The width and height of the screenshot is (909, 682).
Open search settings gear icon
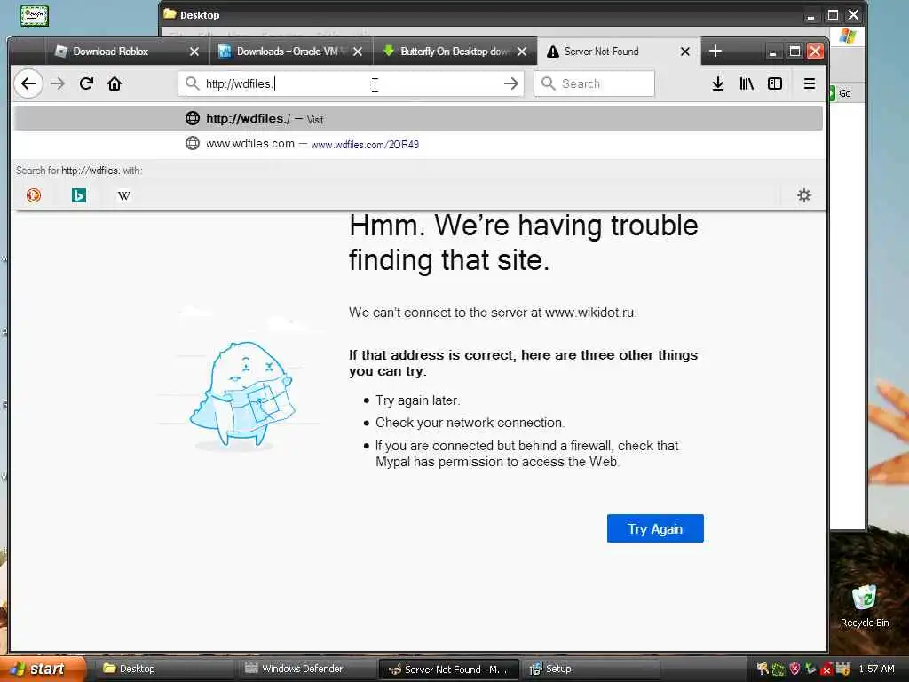pyautogui.click(x=803, y=195)
